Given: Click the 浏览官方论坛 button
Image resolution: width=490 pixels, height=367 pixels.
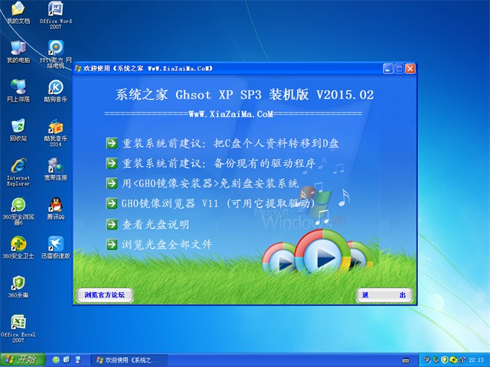Looking at the screenshot, I should [105, 294].
